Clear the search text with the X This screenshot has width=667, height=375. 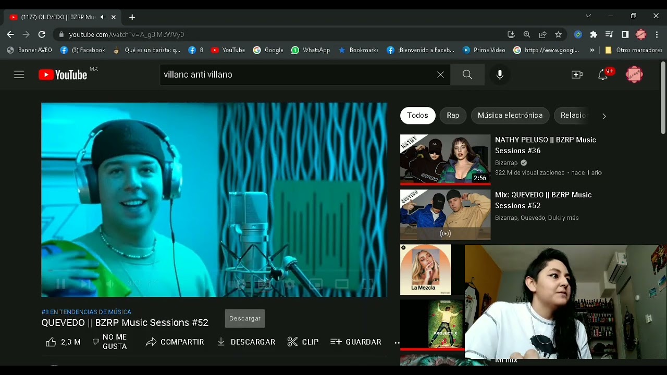[x=440, y=74]
